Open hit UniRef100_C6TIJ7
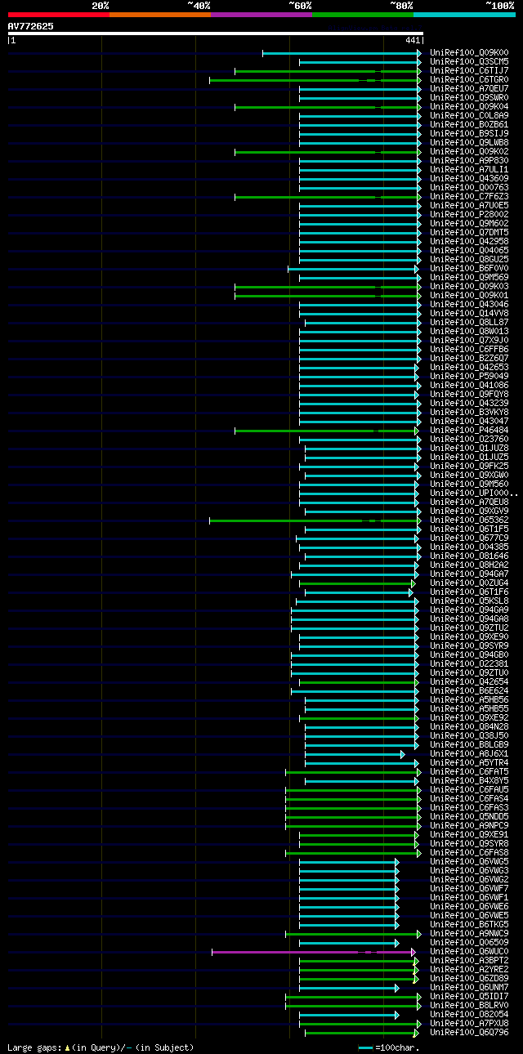This screenshot has height=1054, width=523. (x=469, y=70)
